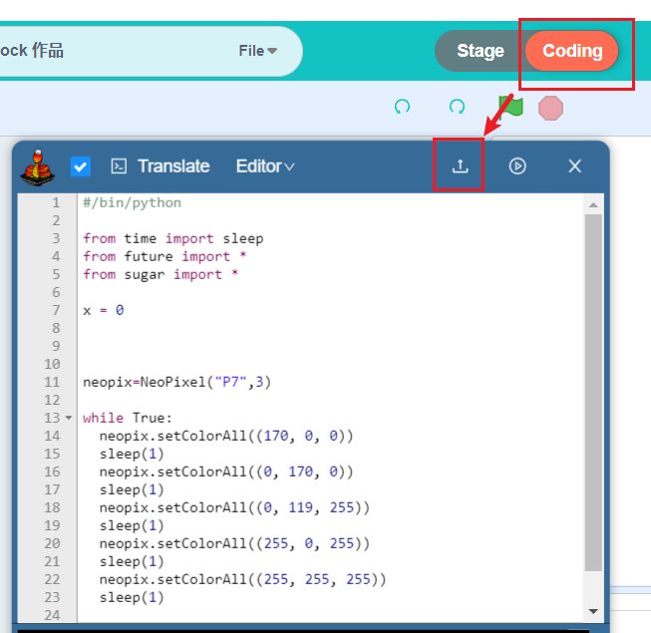Click the undo arrow icon
Viewport: 651px width, 633px height.
(402, 107)
